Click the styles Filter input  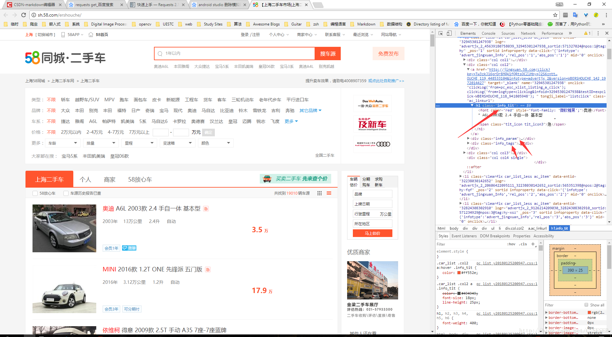pyautogui.click(x=470, y=244)
